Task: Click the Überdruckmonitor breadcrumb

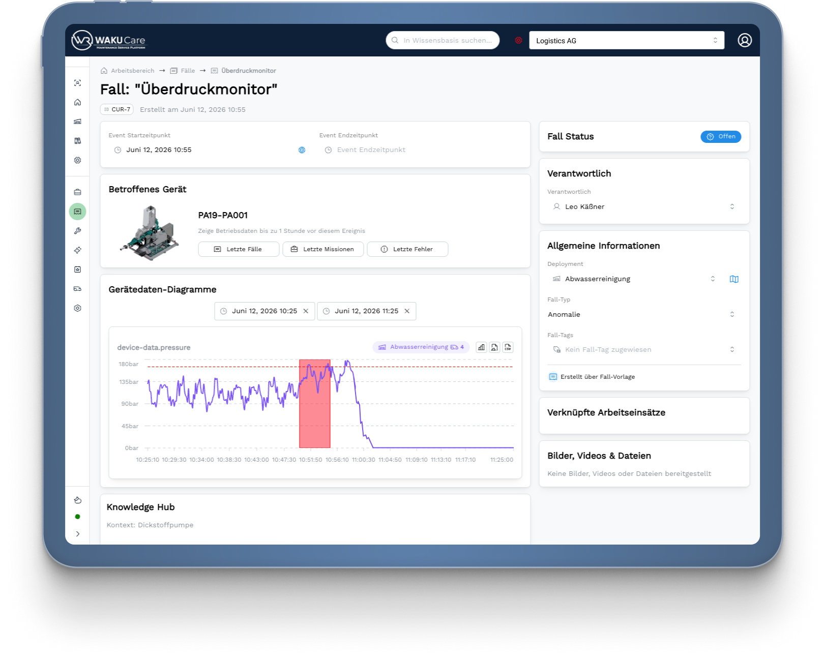Action: click(244, 71)
